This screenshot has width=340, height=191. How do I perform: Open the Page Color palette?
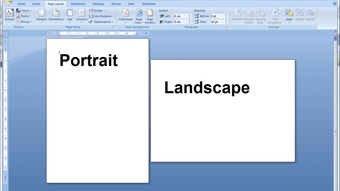coord(139,15)
